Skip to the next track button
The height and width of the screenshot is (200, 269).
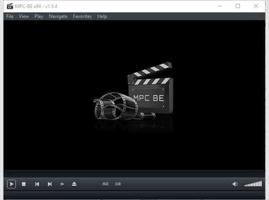pos(50,184)
